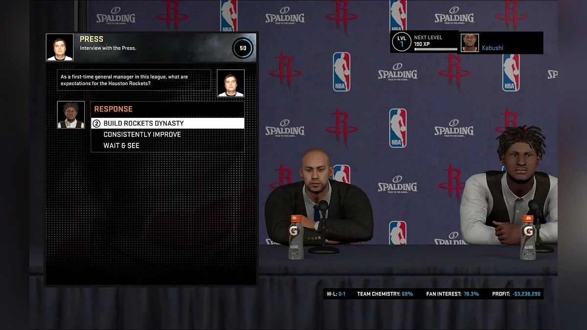Select the Build Rockets Dynasty response

pos(168,123)
